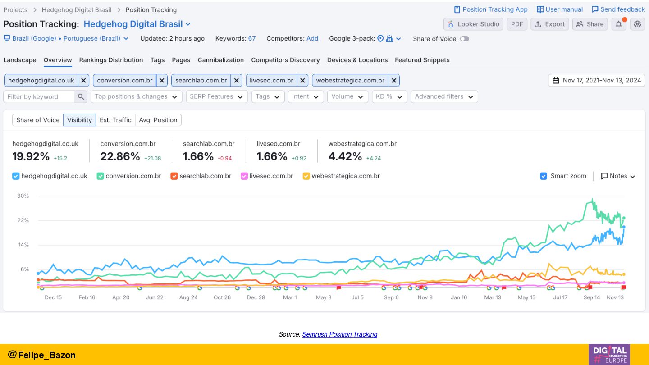Open settings gear icon
This screenshot has width=649, height=365.
(x=637, y=24)
